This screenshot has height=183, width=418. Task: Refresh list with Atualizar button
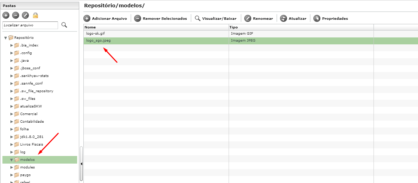tap(293, 18)
